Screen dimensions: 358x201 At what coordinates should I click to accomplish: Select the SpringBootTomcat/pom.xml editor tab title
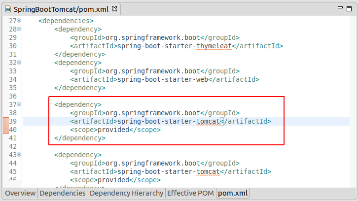click(x=61, y=9)
